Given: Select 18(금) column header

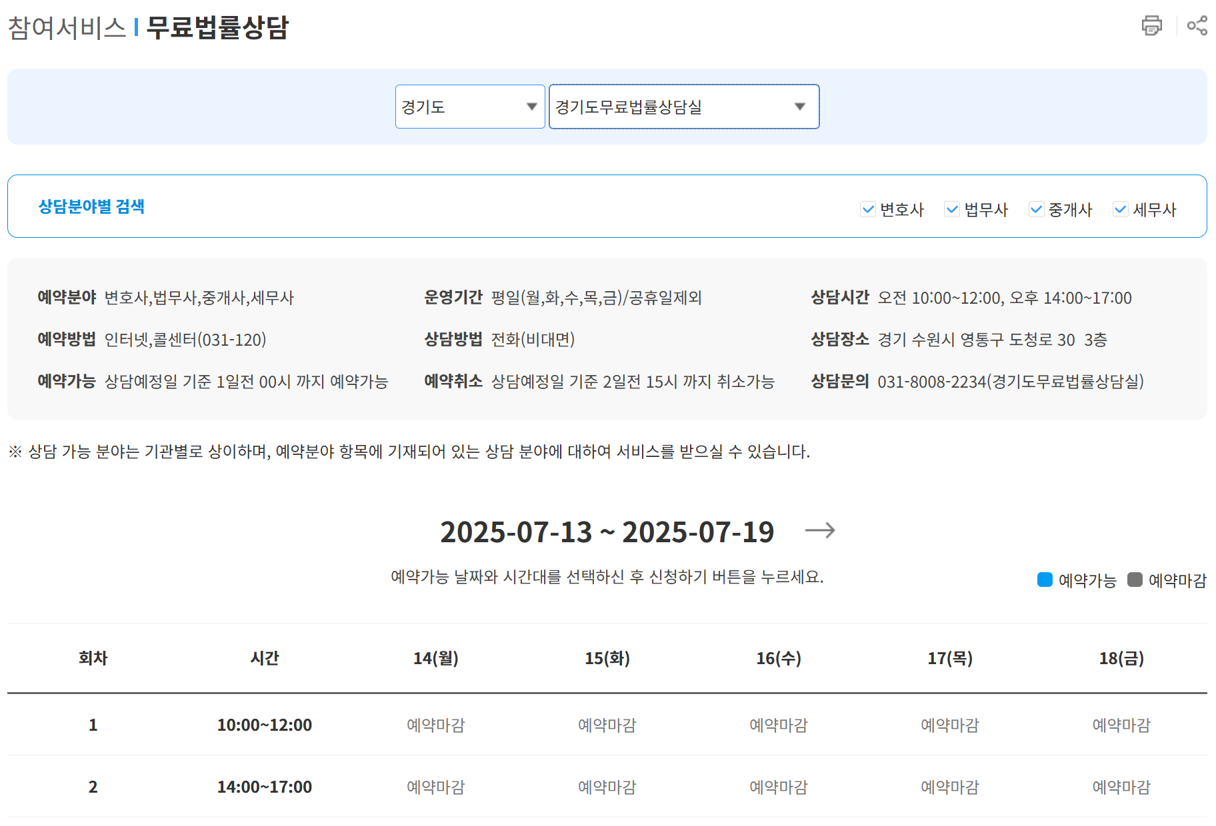Looking at the screenshot, I should (x=1121, y=658).
